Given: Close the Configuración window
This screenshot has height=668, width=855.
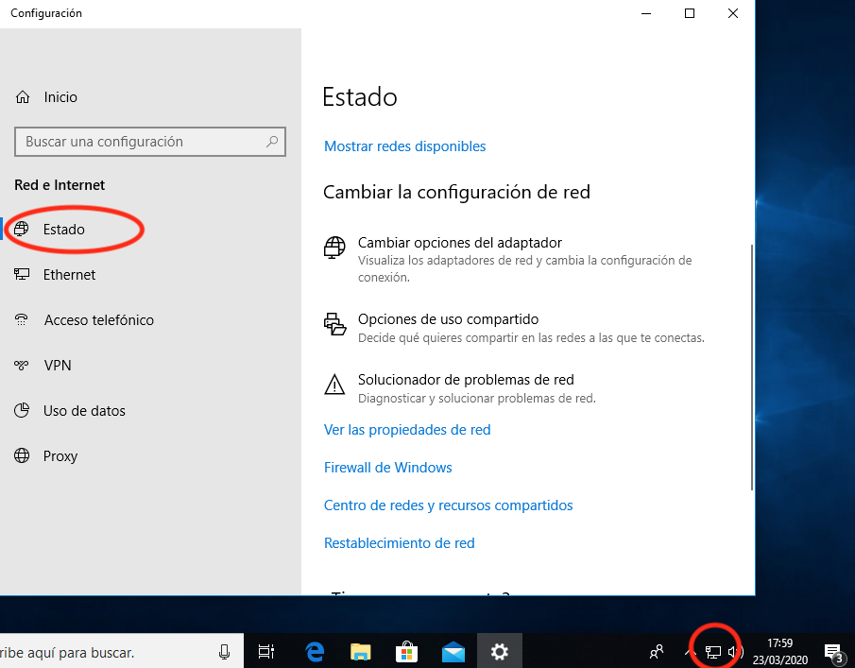Looking at the screenshot, I should point(733,13).
